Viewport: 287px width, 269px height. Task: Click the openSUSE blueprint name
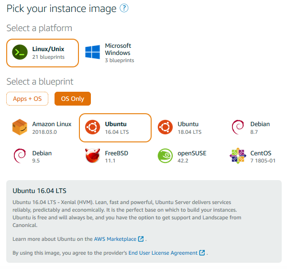tap(192, 153)
